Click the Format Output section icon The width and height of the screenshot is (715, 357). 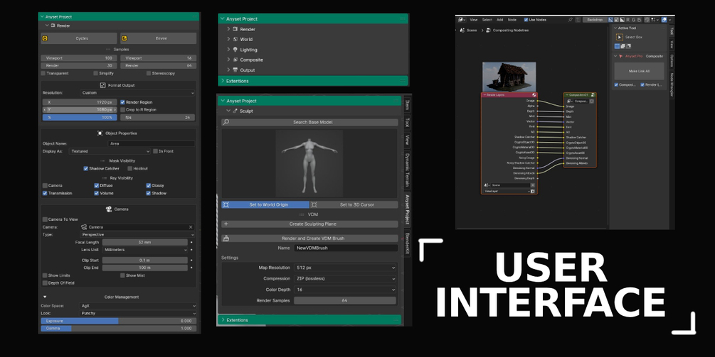(102, 85)
